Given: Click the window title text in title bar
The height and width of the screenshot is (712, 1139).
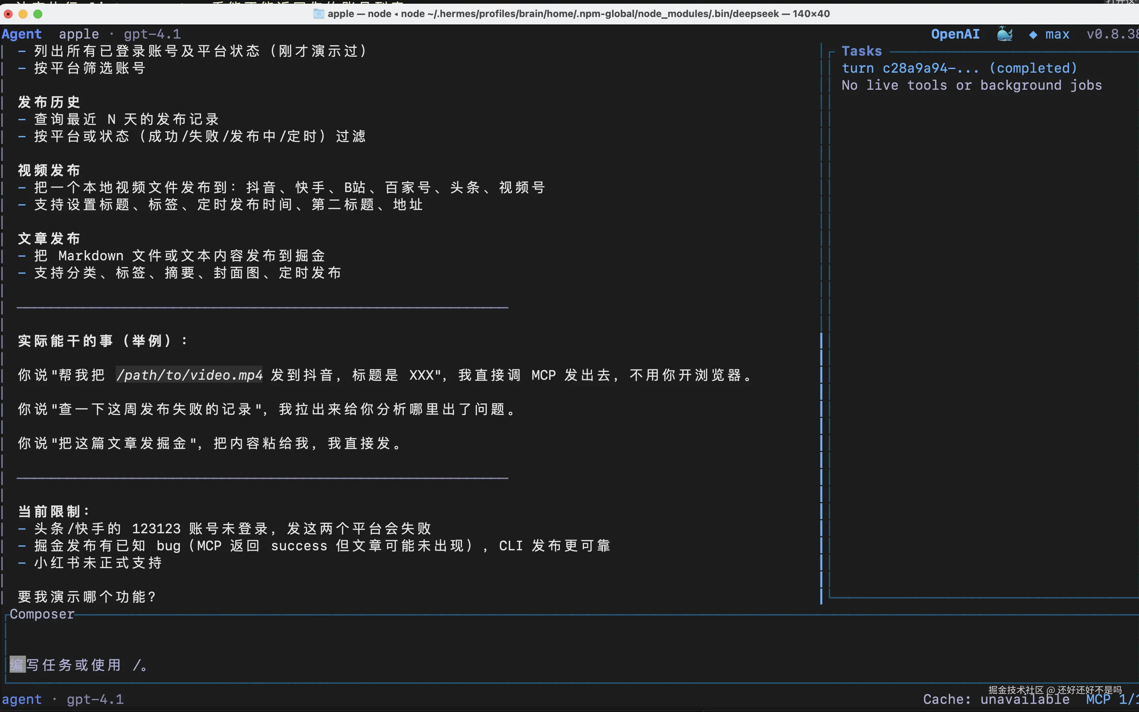Looking at the screenshot, I should (x=578, y=14).
